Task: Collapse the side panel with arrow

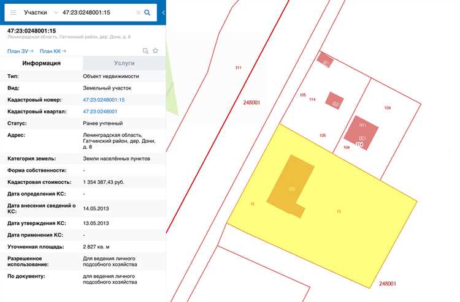Action: pos(163,12)
